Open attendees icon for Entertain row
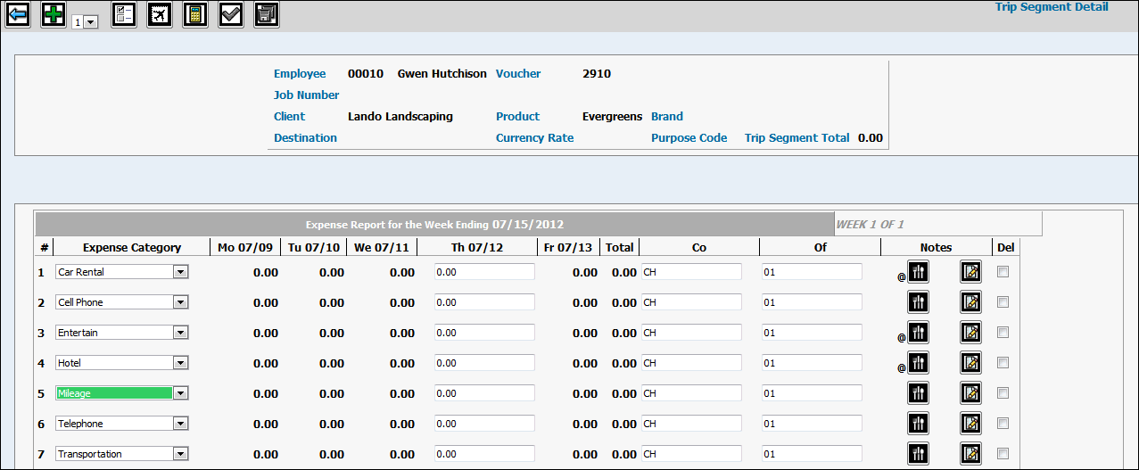Viewport: 1139px width, 470px height. click(x=919, y=333)
